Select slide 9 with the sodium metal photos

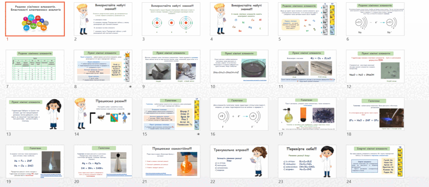click(171, 66)
